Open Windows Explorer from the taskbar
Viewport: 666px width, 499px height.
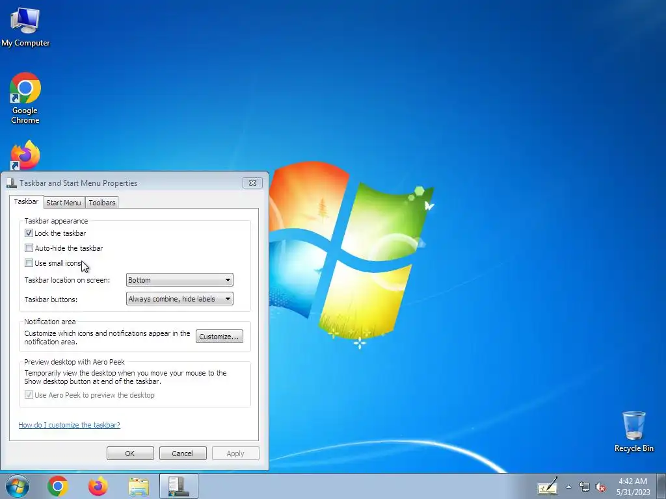click(139, 486)
